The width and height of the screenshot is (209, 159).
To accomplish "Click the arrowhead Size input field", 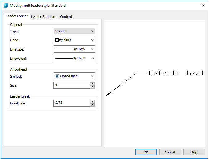I will click(72, 85).
